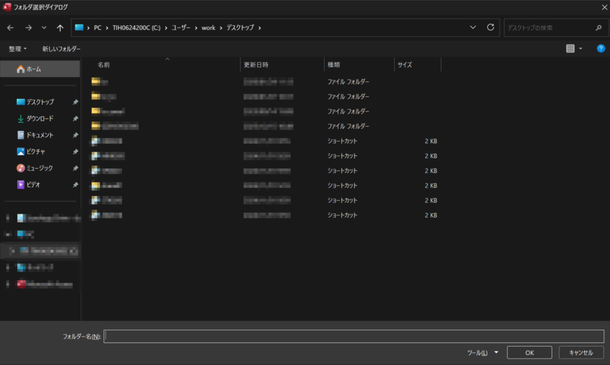Refresh the current folder view
Viewport: 610px width, 365px height.
[490, 27]
